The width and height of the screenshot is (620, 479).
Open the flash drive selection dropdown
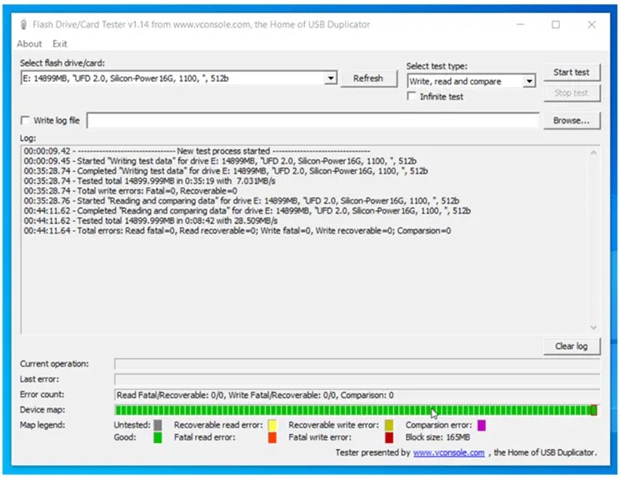178,78
